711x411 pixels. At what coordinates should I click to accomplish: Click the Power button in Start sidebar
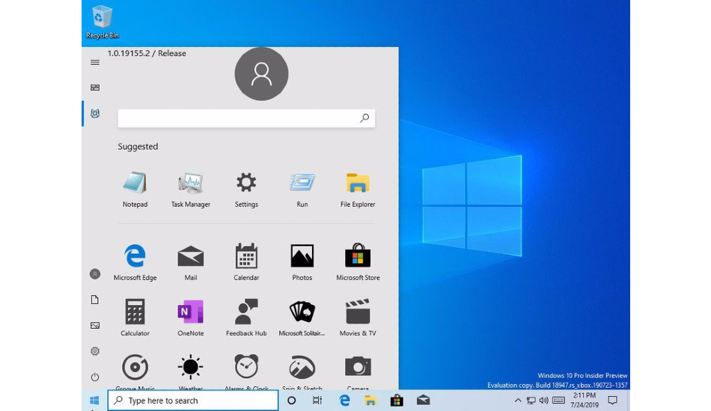click(95, 377)
